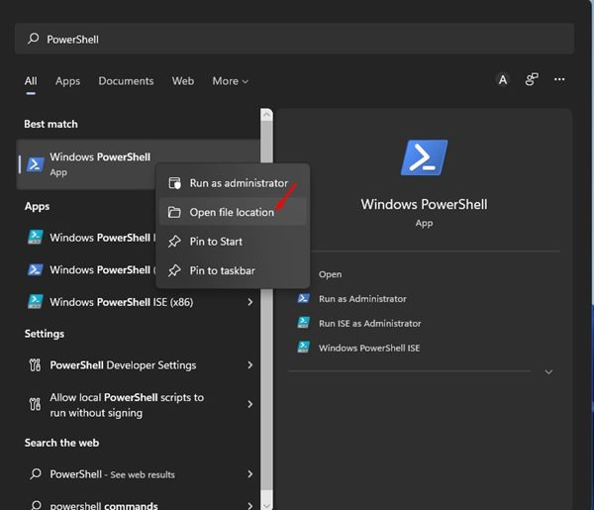Click the second Windows PowerShell app row icon
This screenshot has width=594, height=510.
(x=36, y=269)
